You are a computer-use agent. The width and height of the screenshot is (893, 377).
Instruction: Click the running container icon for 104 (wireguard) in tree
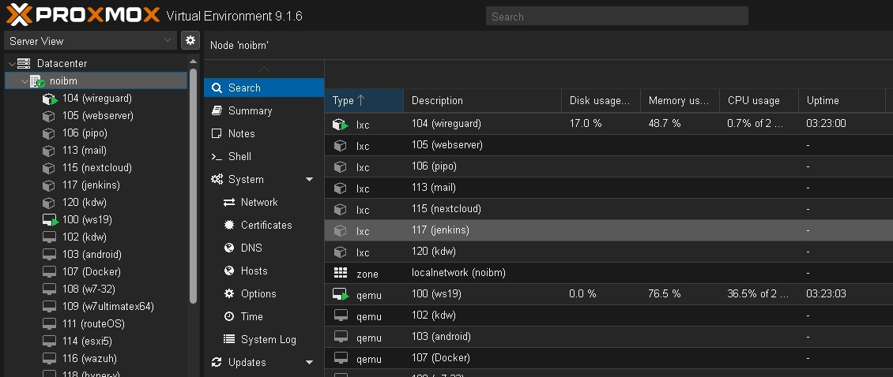coord(50,99)
